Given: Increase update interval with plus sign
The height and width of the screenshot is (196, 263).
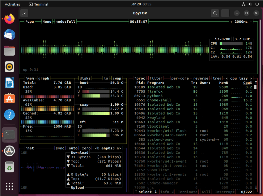Looking at the screenshot, I should point(231,22).
